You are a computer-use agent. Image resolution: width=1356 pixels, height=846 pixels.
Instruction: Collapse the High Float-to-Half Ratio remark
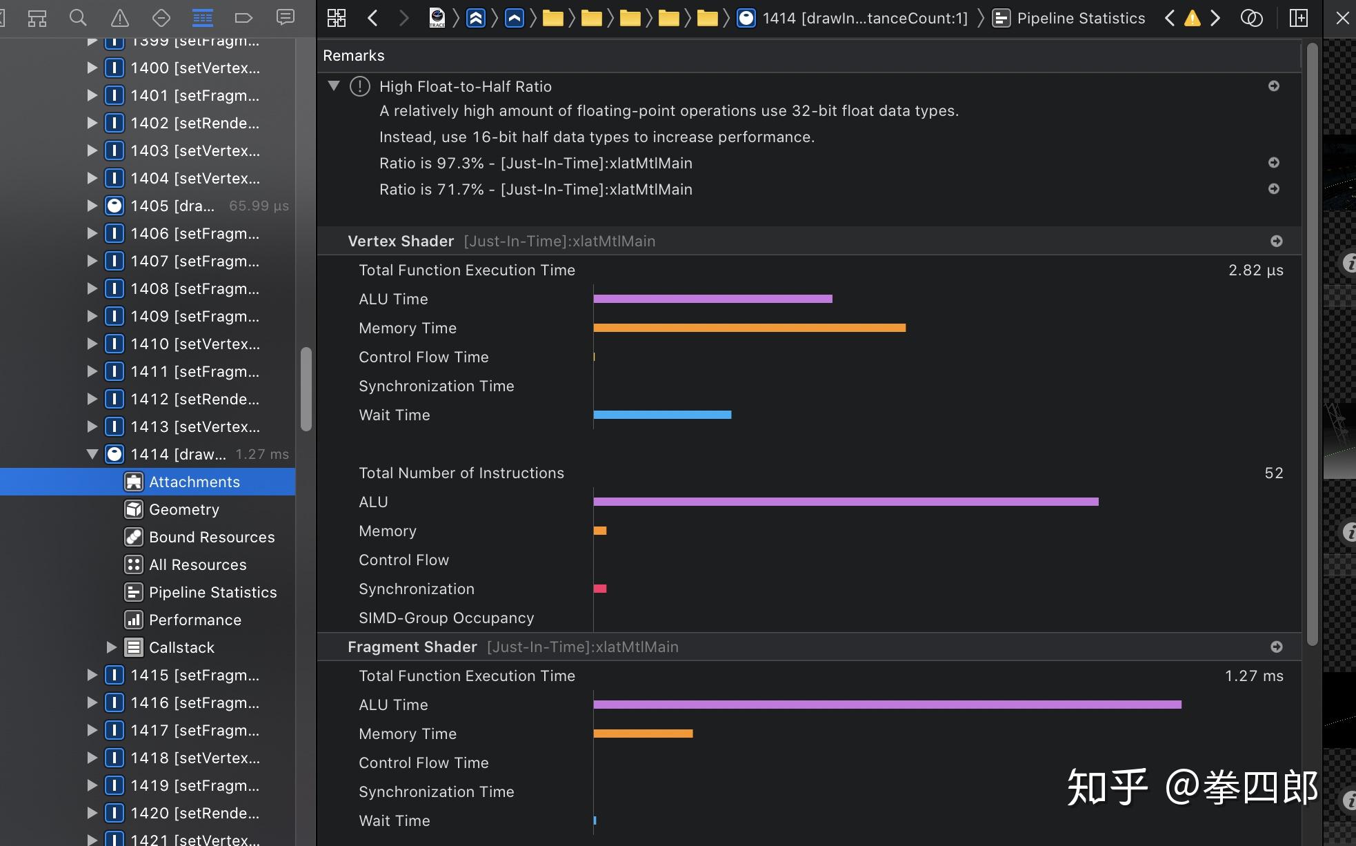334,87
